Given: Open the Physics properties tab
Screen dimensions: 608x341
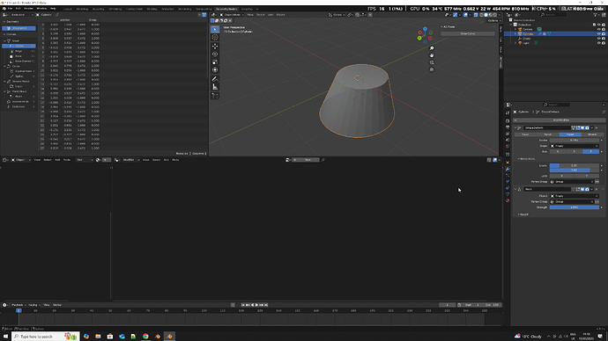Looking at the screenshot, I should click(508, 181).
